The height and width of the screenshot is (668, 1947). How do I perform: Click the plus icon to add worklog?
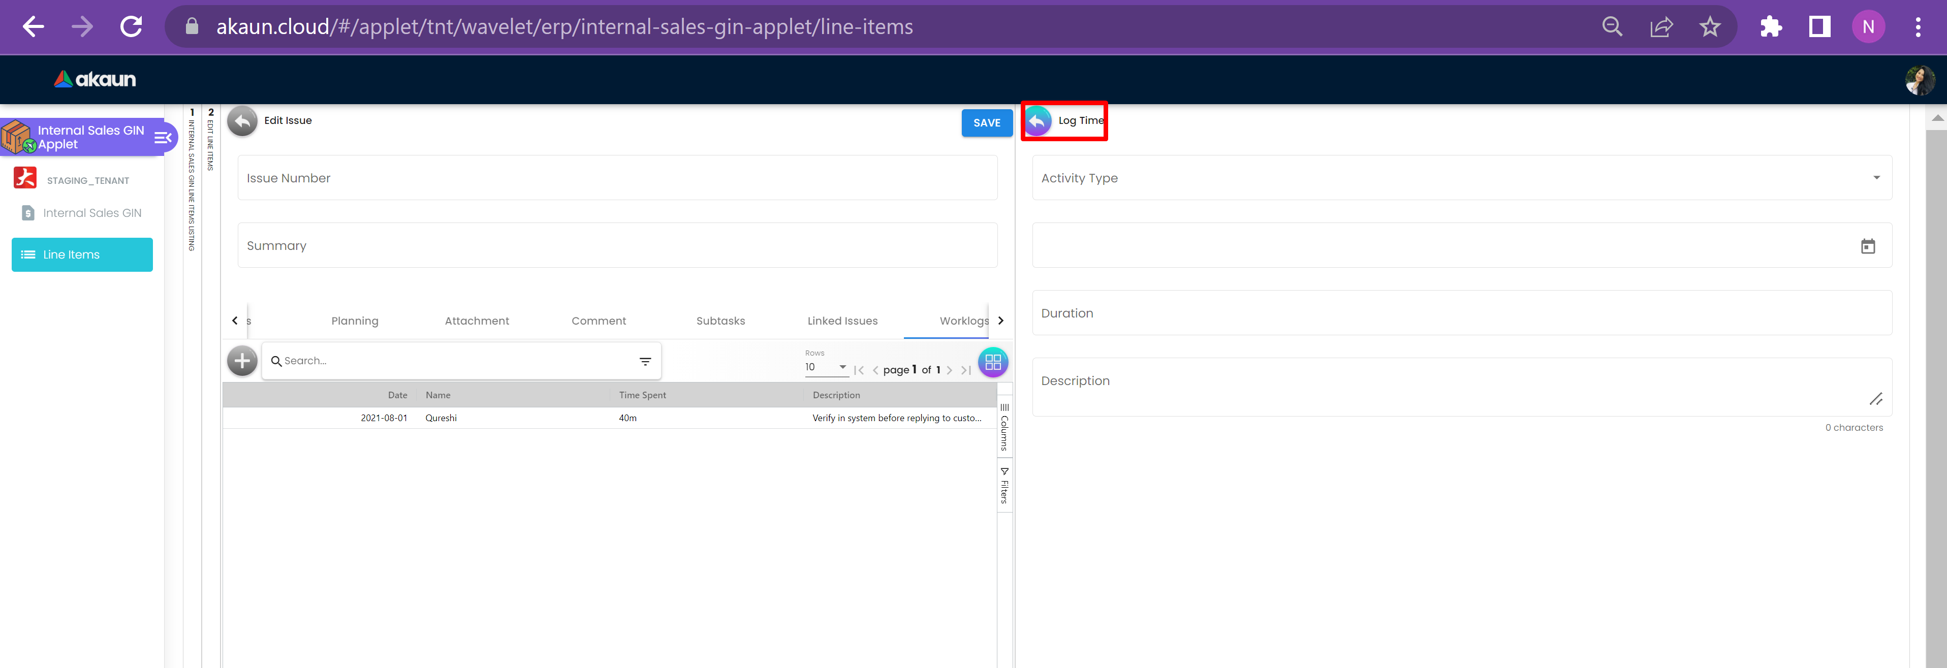pyautogui.click(x=242, y=361)
